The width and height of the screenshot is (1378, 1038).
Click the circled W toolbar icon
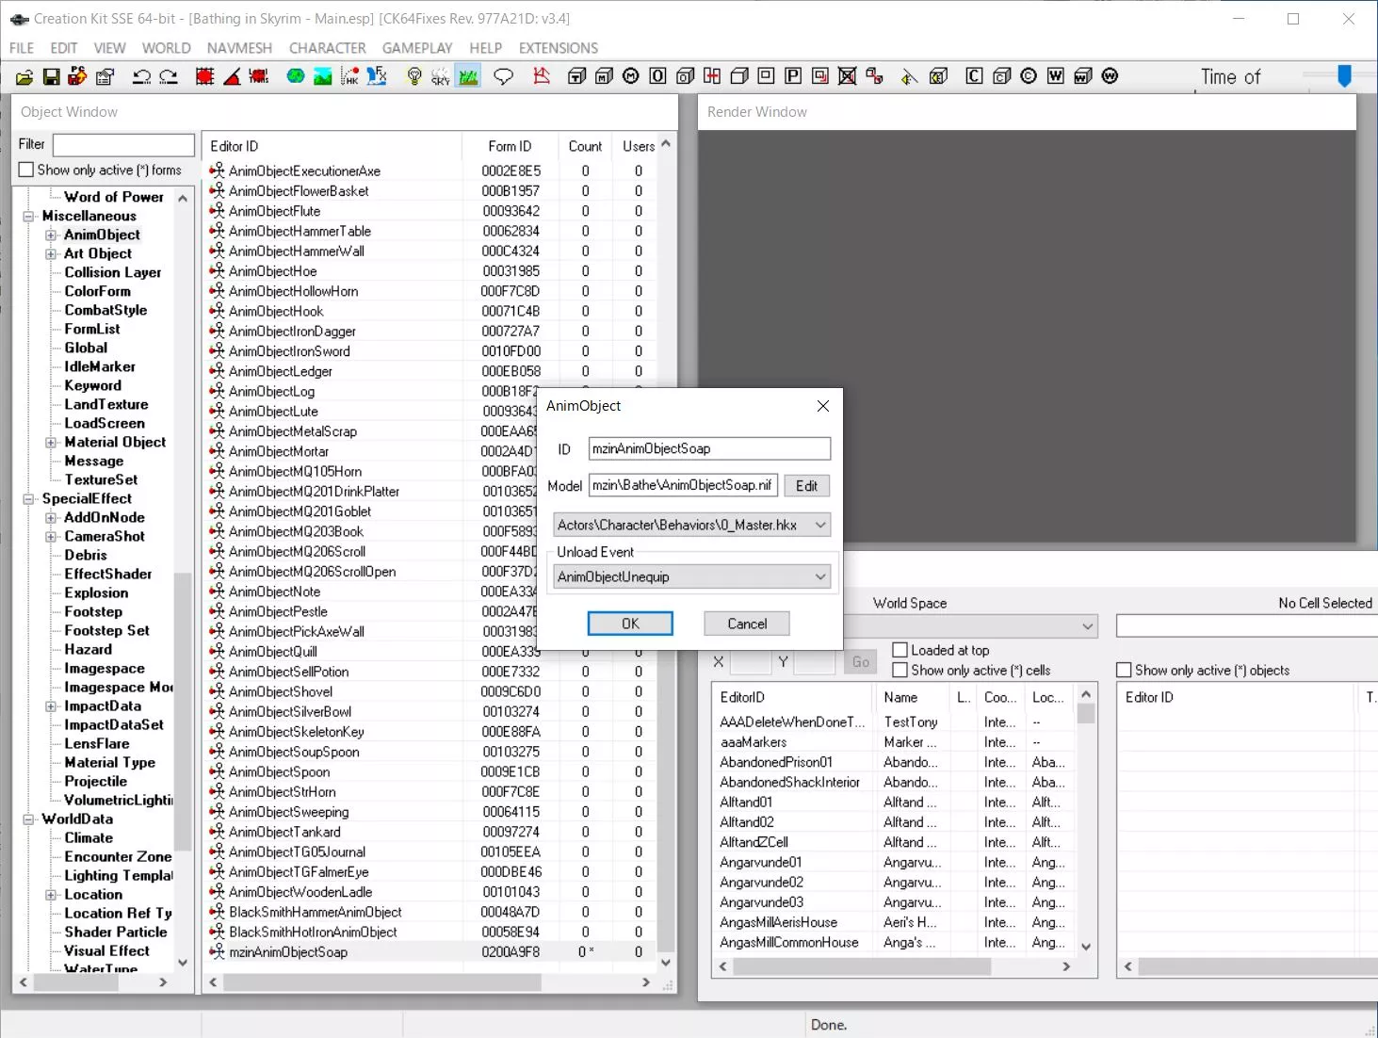click(x=1111, y=76)
